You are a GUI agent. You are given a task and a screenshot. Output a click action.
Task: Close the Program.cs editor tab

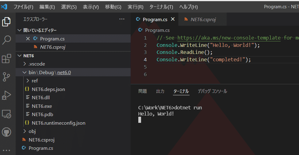(x=173, y=19)
